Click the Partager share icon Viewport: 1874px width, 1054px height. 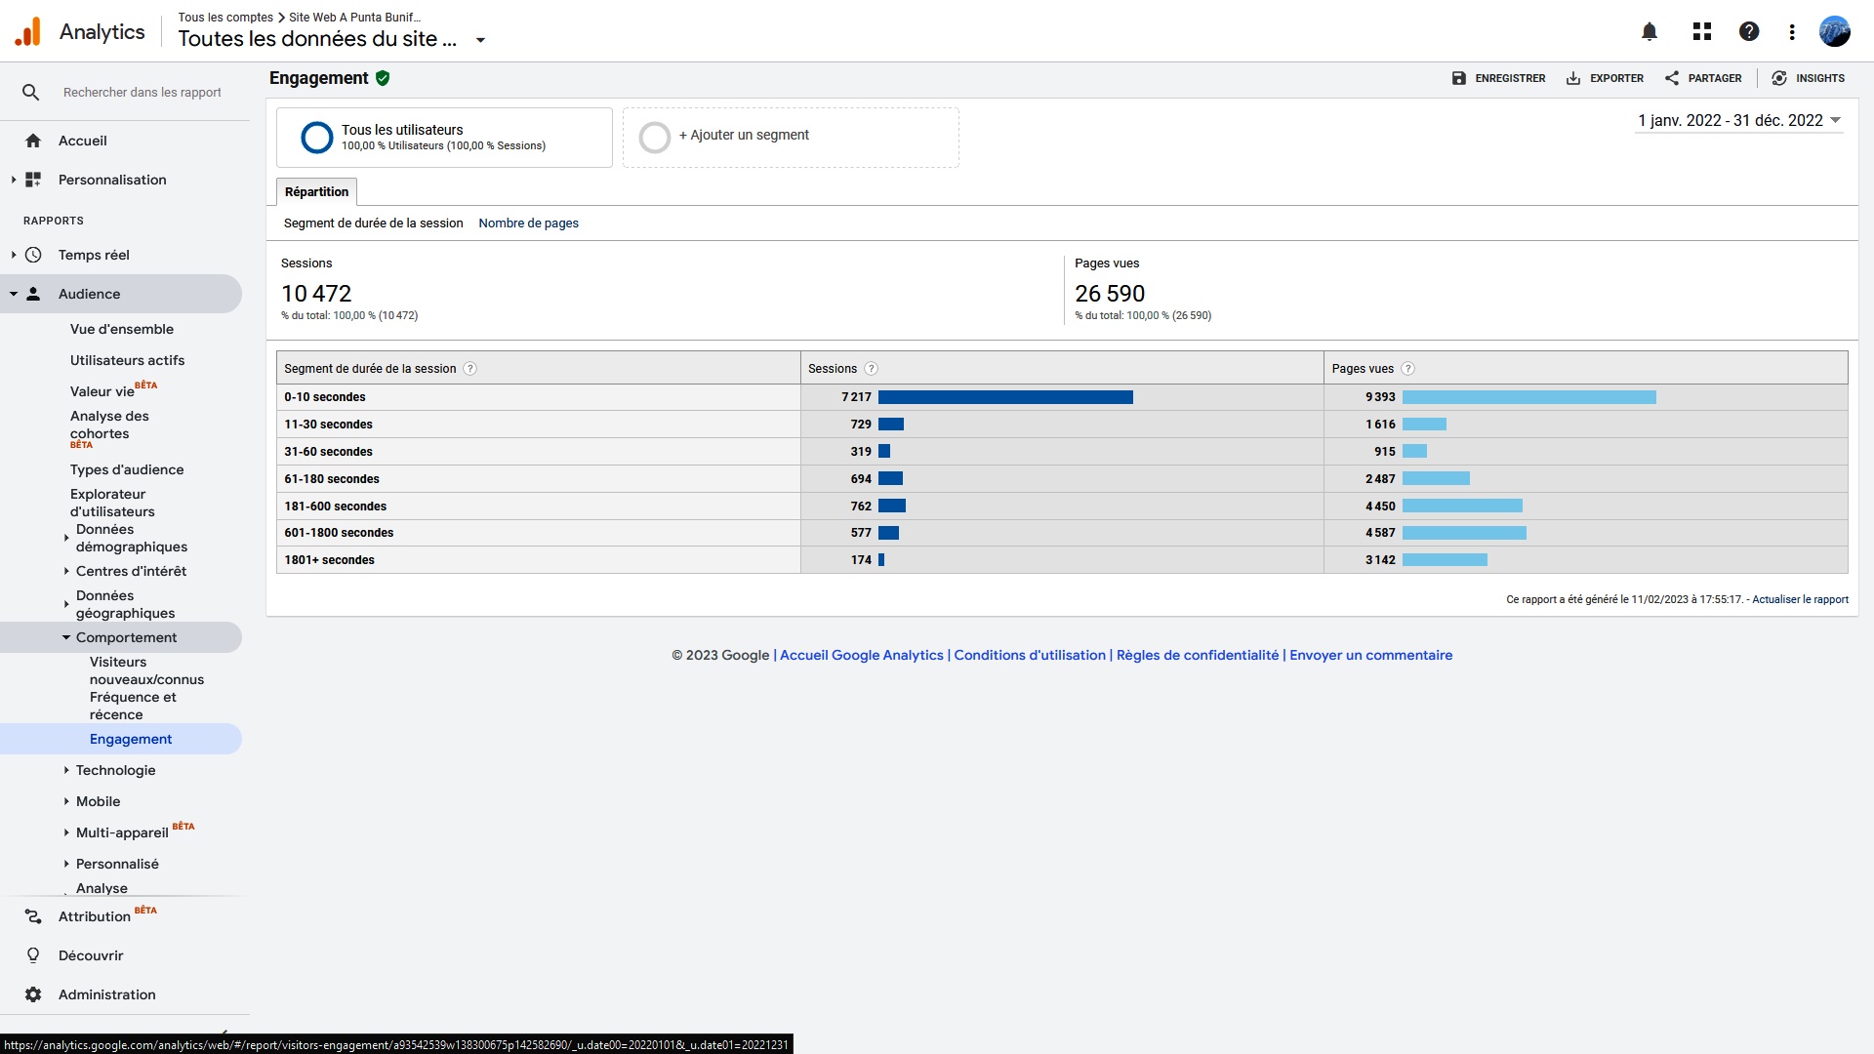[x=1672, y=78]
